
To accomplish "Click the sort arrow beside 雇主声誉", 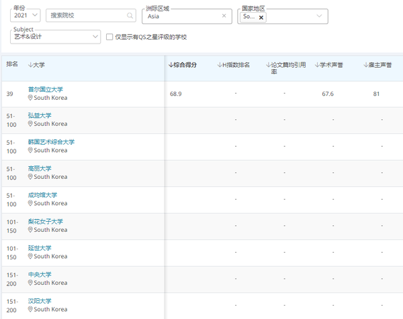I will coord(365,65).
